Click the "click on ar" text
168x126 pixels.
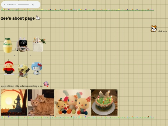point(162,31)
